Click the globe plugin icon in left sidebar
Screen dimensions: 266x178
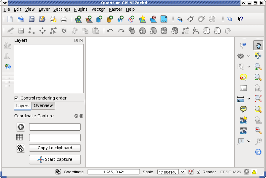point(8,67)
